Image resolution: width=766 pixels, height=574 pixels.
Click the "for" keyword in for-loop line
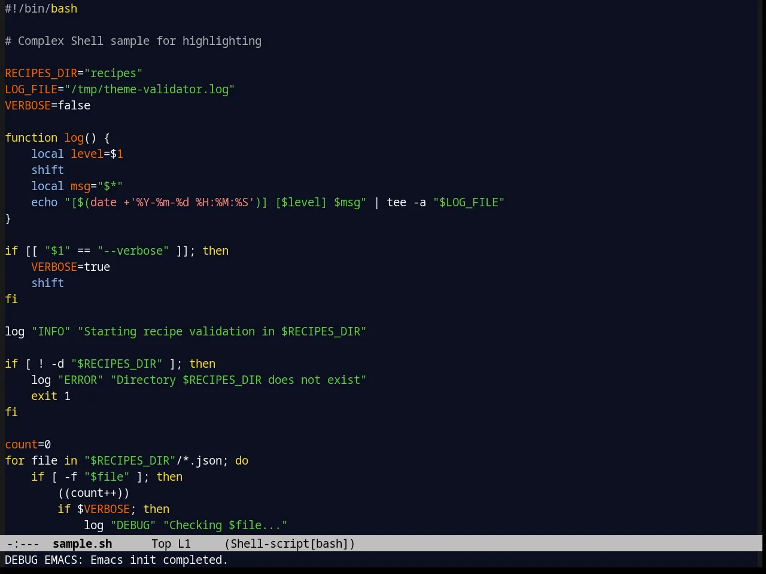(15, 460)
